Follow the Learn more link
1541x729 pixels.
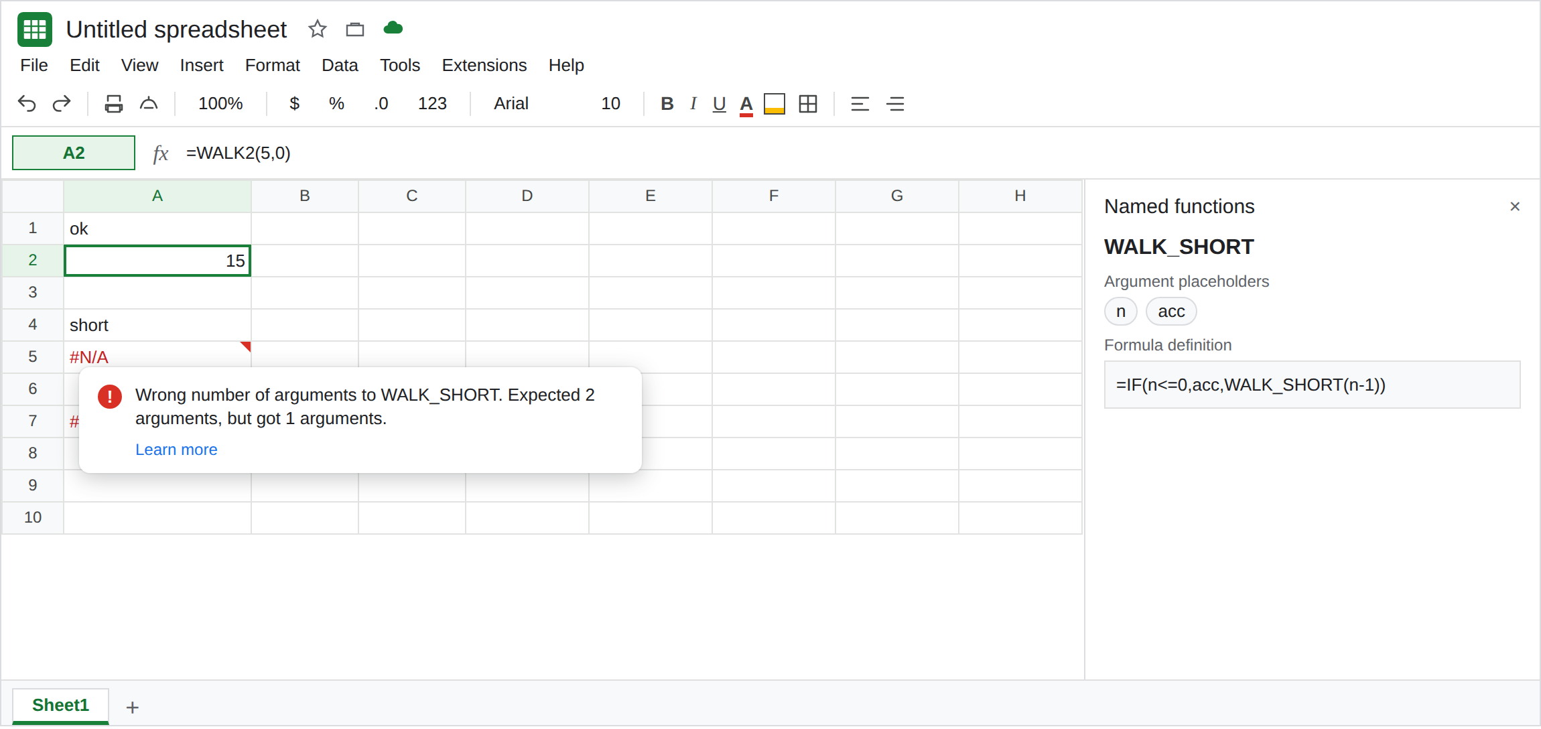tap(176, 450)
